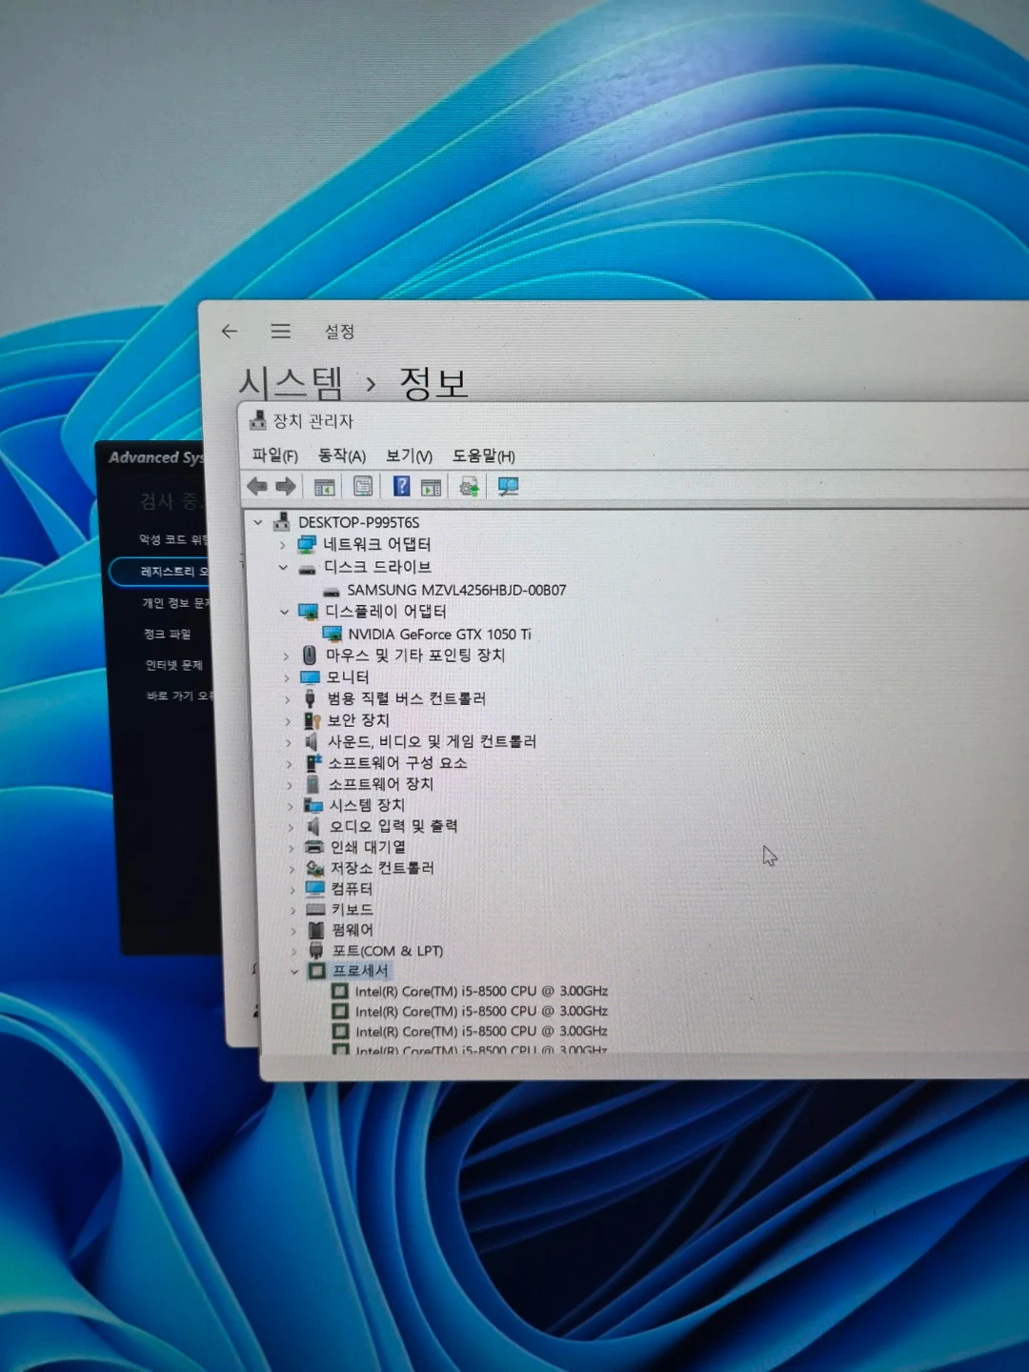Expand the 모니터 category
Image resolution: width=1029 pixels, height=1372 pixels.
pos(286,677)
